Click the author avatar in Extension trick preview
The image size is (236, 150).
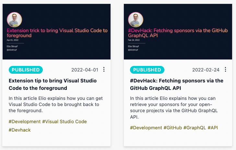pyautogui.click(x=15, y=20)
